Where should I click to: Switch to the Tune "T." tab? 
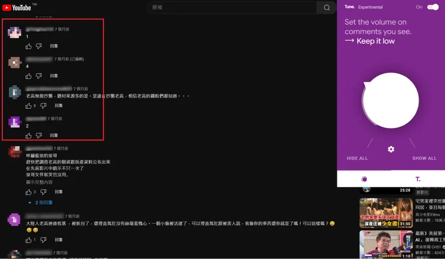pos(418,179)
